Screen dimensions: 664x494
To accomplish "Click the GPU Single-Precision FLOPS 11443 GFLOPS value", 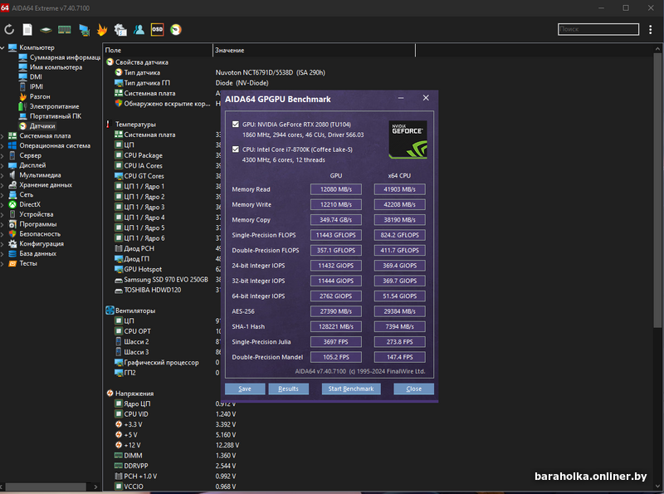I will [x=336, y=235].
